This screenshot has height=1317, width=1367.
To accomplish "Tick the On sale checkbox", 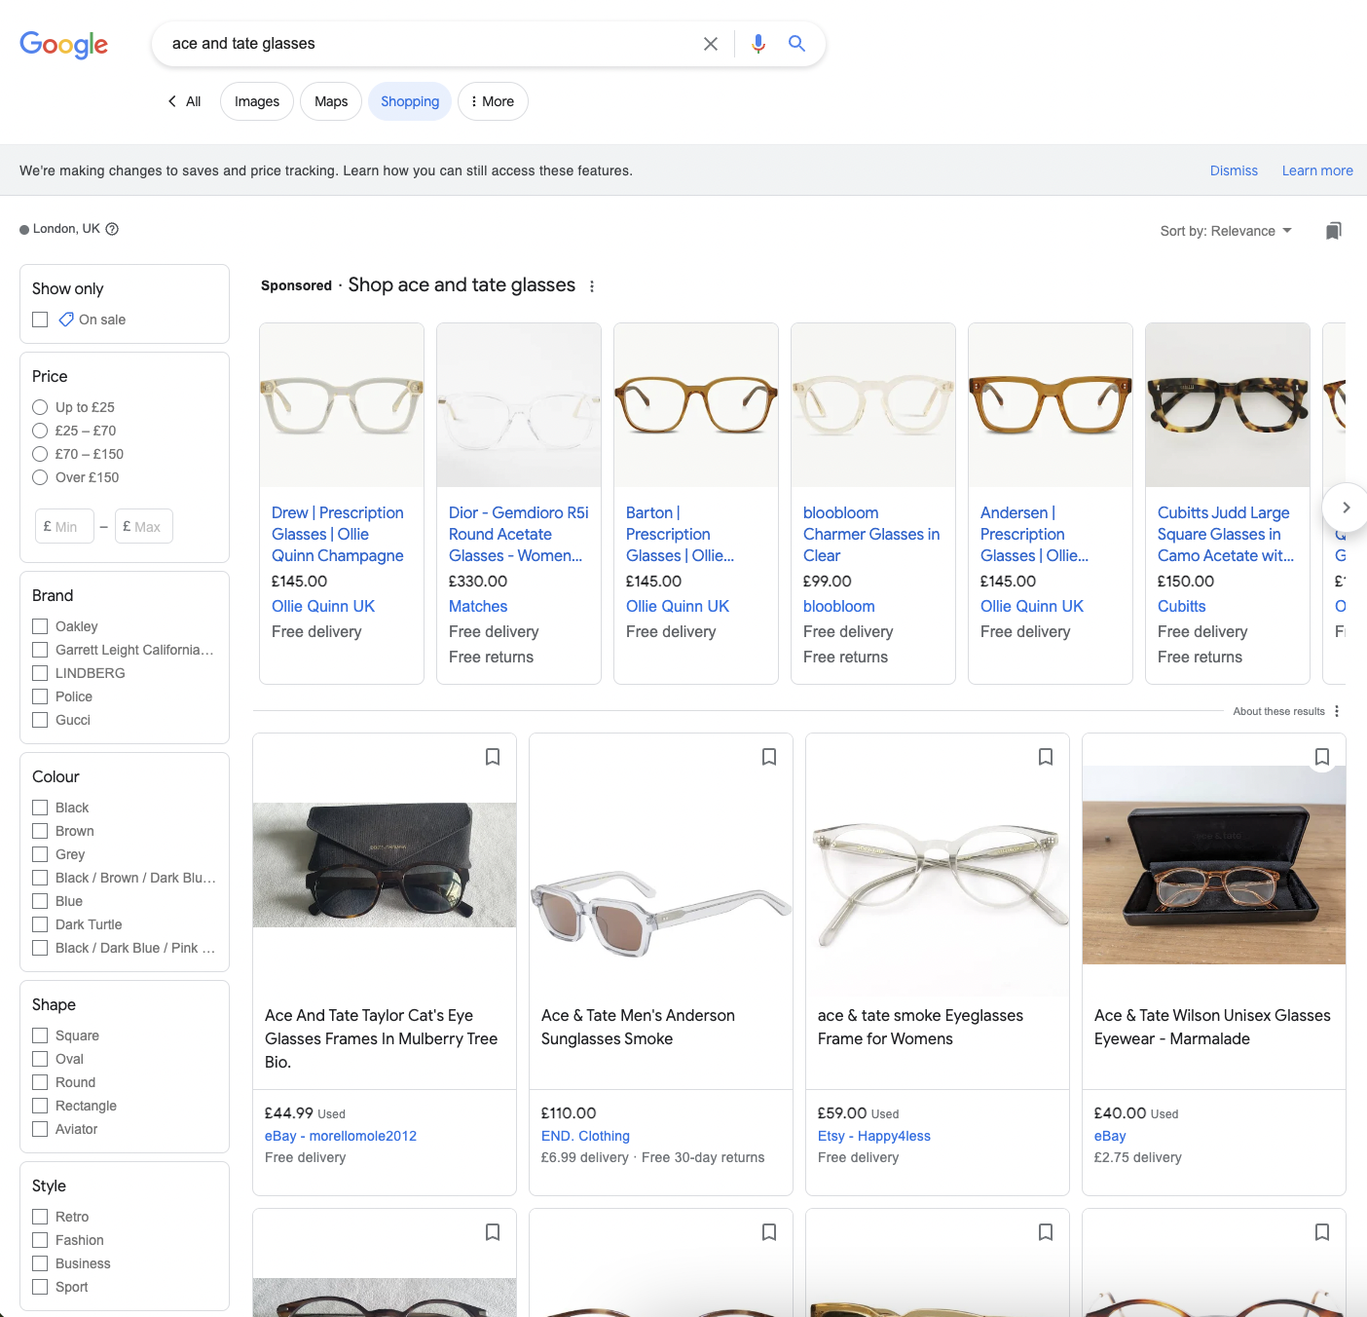I will (x=40, y=320).
